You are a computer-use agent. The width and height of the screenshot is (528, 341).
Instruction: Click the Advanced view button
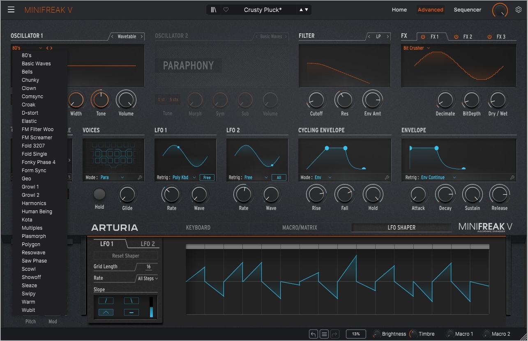tap(430, 10)
